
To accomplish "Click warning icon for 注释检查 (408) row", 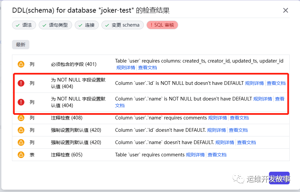I will coord(21,118).
